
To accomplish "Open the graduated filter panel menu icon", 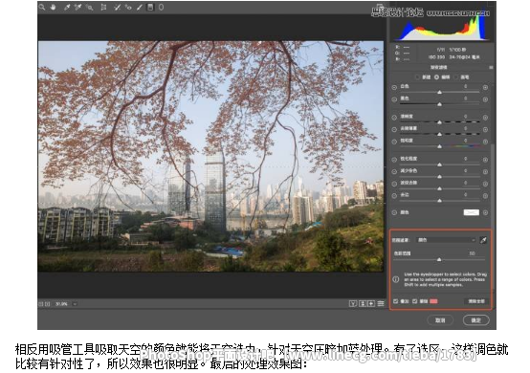I will pos(491,68).
